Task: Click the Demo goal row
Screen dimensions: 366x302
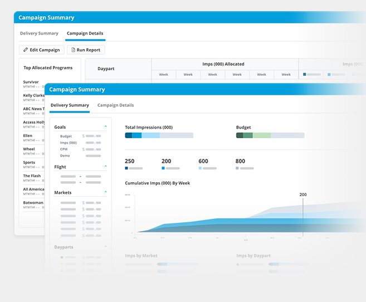Action: [81, 155]
